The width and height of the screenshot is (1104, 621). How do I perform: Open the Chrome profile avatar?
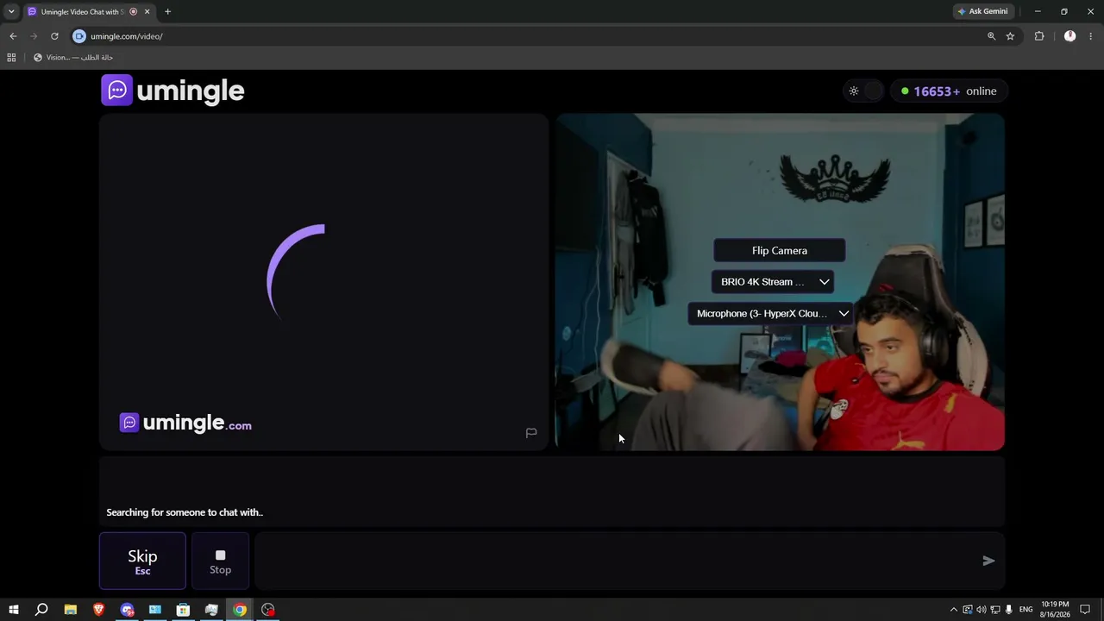coord(1069,36)
